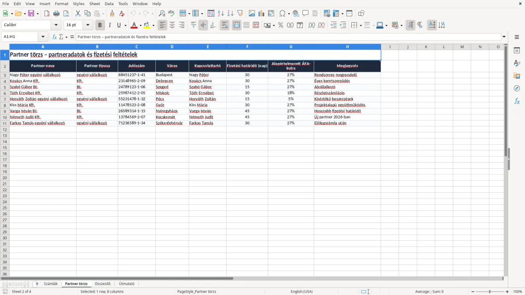Click the zoom in plus button

pos(507,292)
